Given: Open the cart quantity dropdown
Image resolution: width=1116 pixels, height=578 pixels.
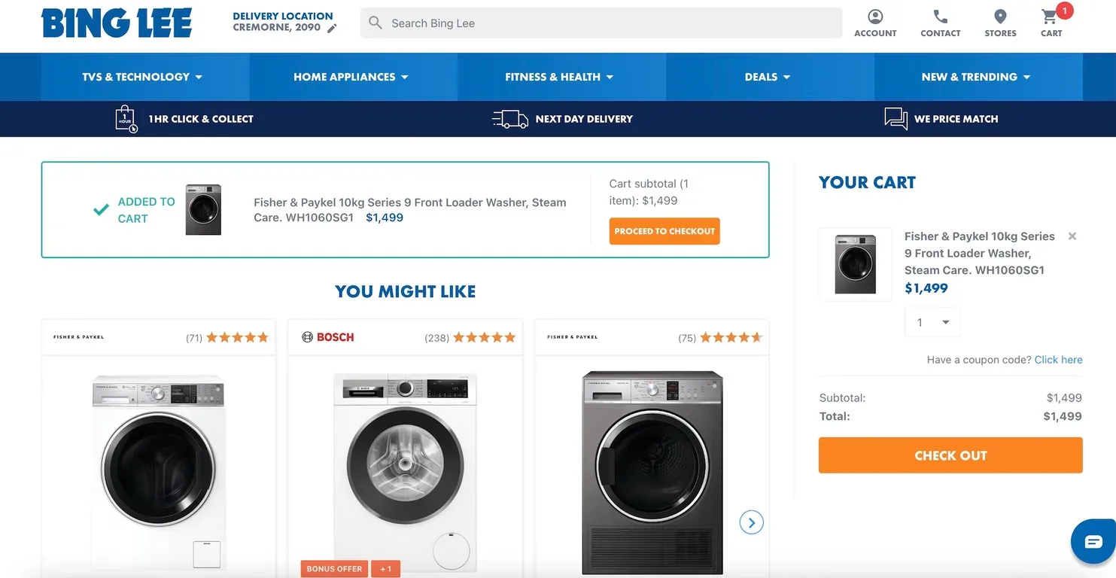Looking at the screenshot, I should (932, 321).
